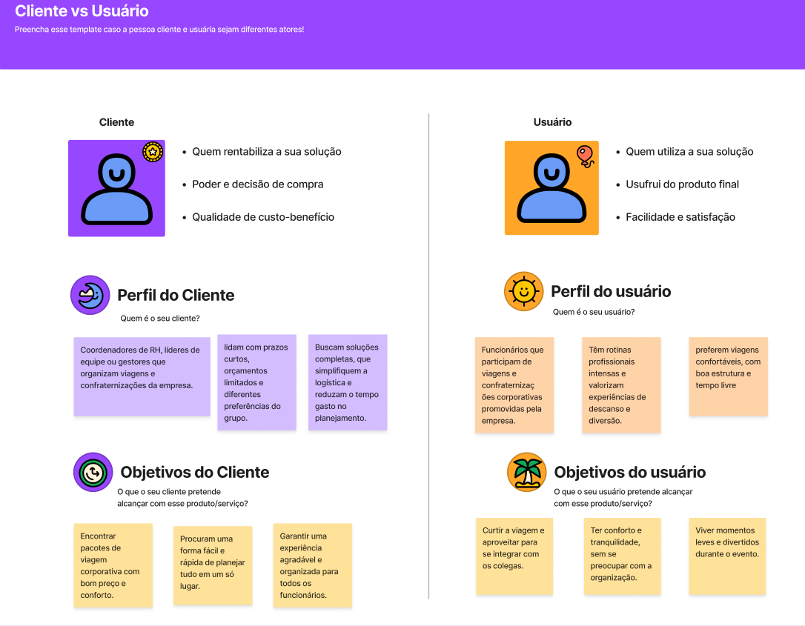Click 'Quem utiliza a sua solução' bullet
The height and width of the screenshot is (626, 805).
pos(689,151)
